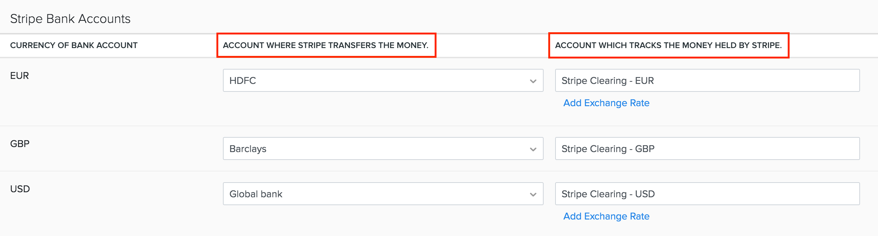Click the chevron arrow on the Barclays dropdown
This screenshot has height=236, width=878.
533,149
